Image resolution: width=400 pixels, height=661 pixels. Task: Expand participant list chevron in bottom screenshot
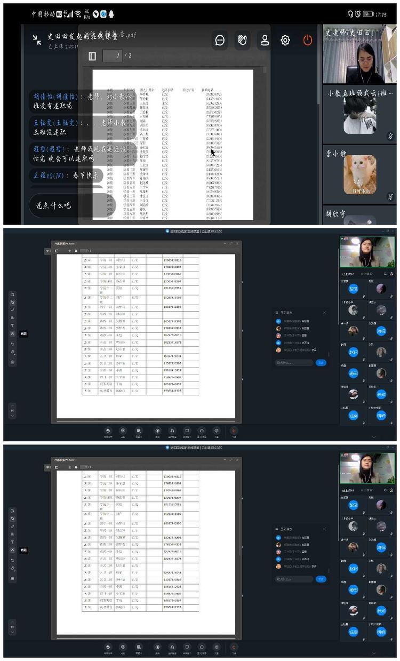[x=373, y=653]
